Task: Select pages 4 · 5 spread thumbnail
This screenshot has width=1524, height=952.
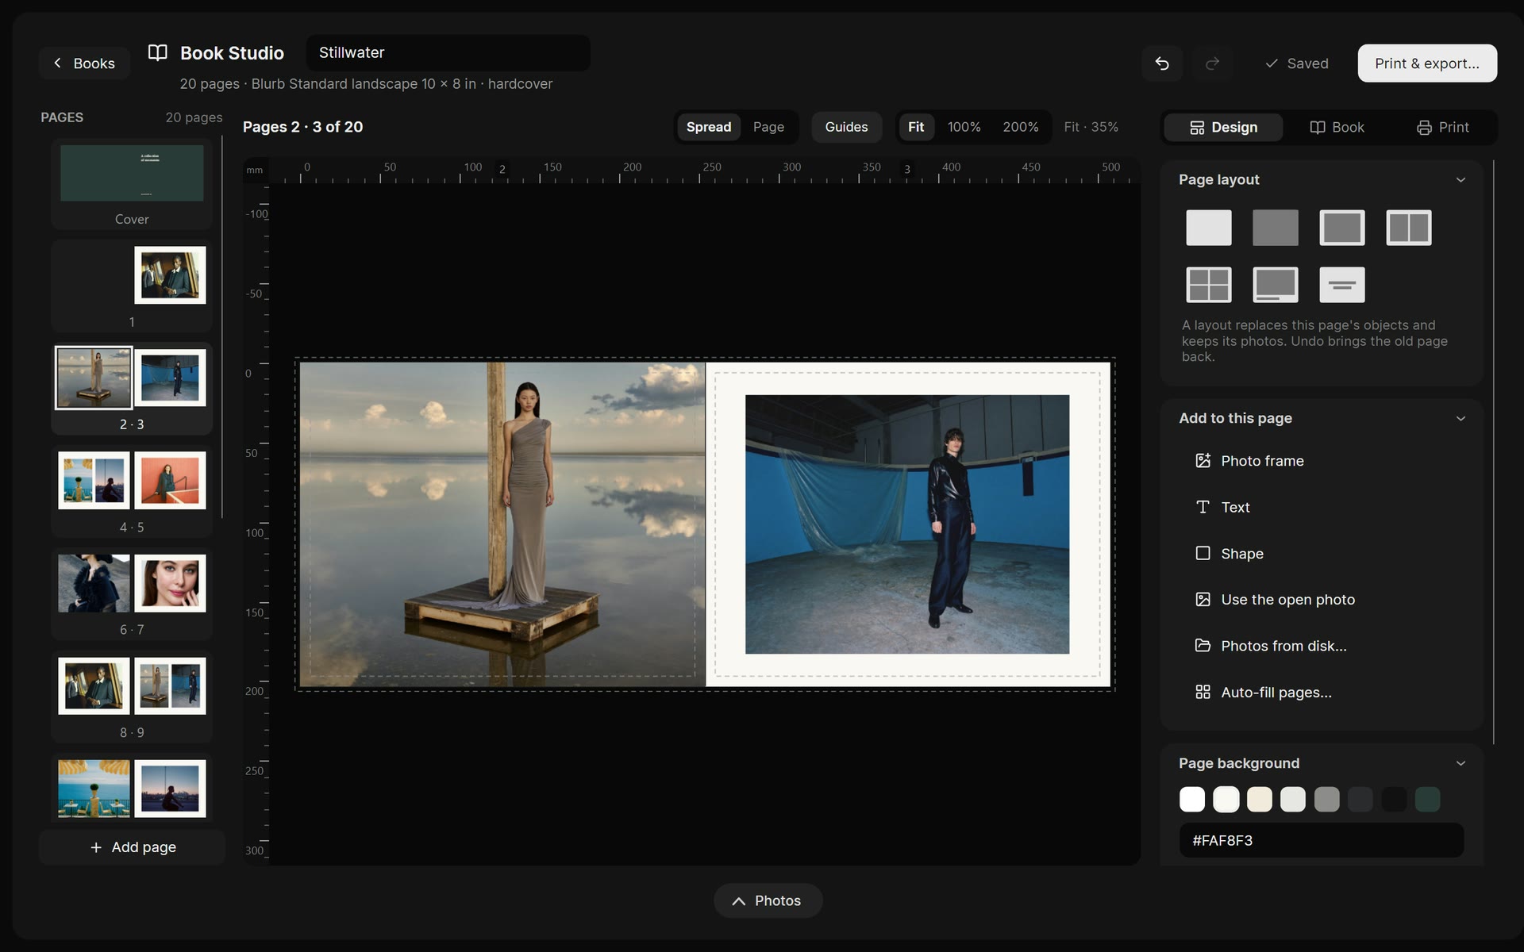Action: tap(132, 491)
